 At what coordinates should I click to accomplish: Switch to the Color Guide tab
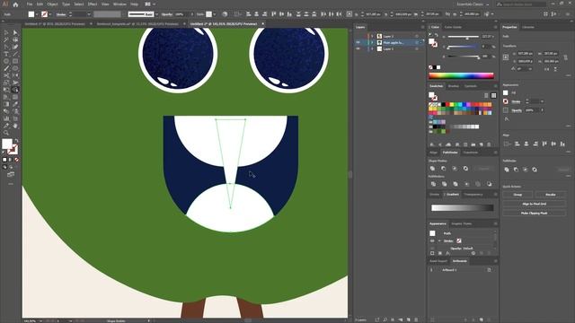pos(453,27)
